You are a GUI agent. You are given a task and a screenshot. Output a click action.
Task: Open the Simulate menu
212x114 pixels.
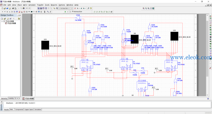[32, 5]
